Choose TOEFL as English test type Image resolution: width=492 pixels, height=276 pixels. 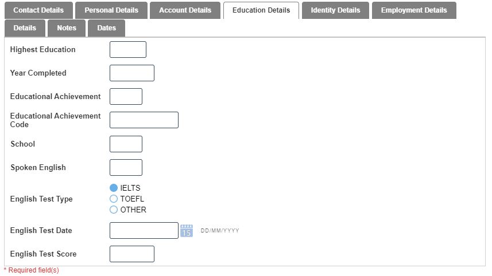[x=114, y=199]
